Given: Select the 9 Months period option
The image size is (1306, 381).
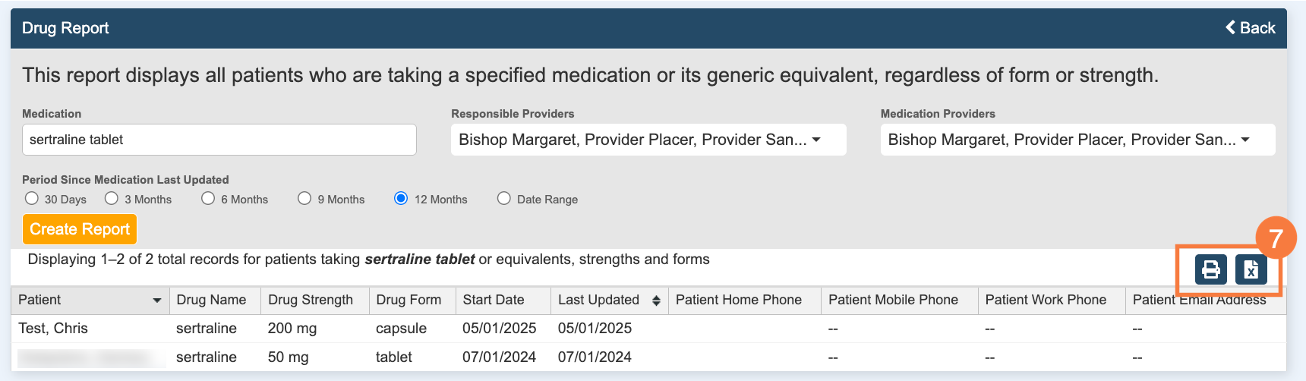Looking at the screenshot, I should click(x=304, y=199).
